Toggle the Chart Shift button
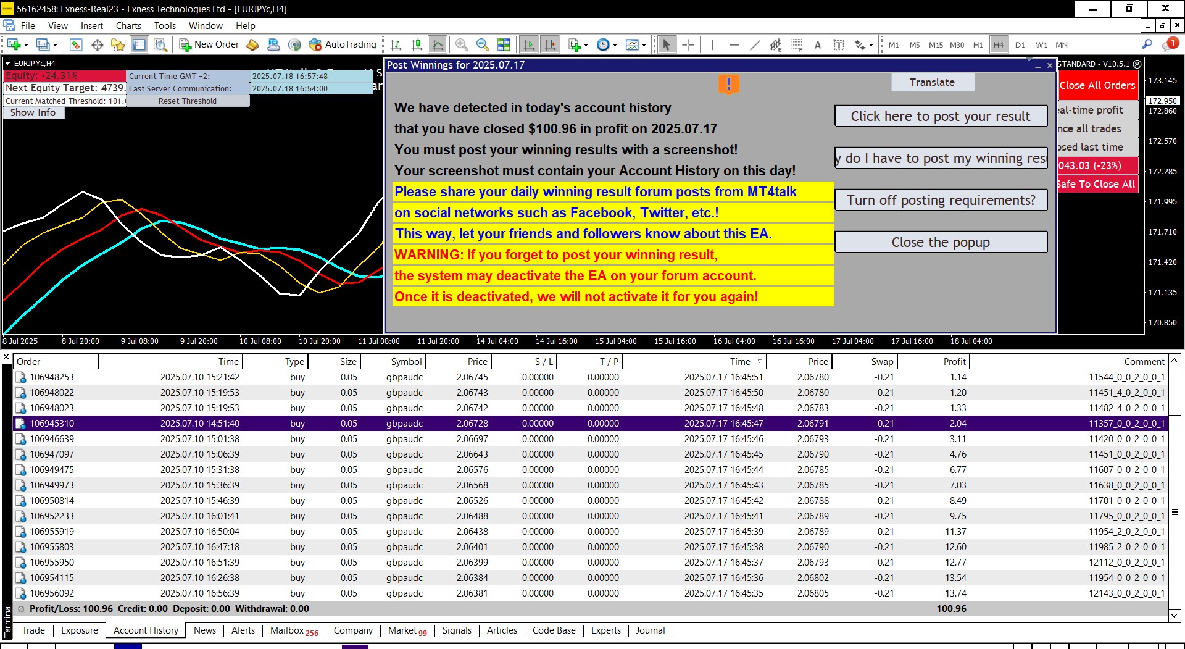 pos(550,44)
